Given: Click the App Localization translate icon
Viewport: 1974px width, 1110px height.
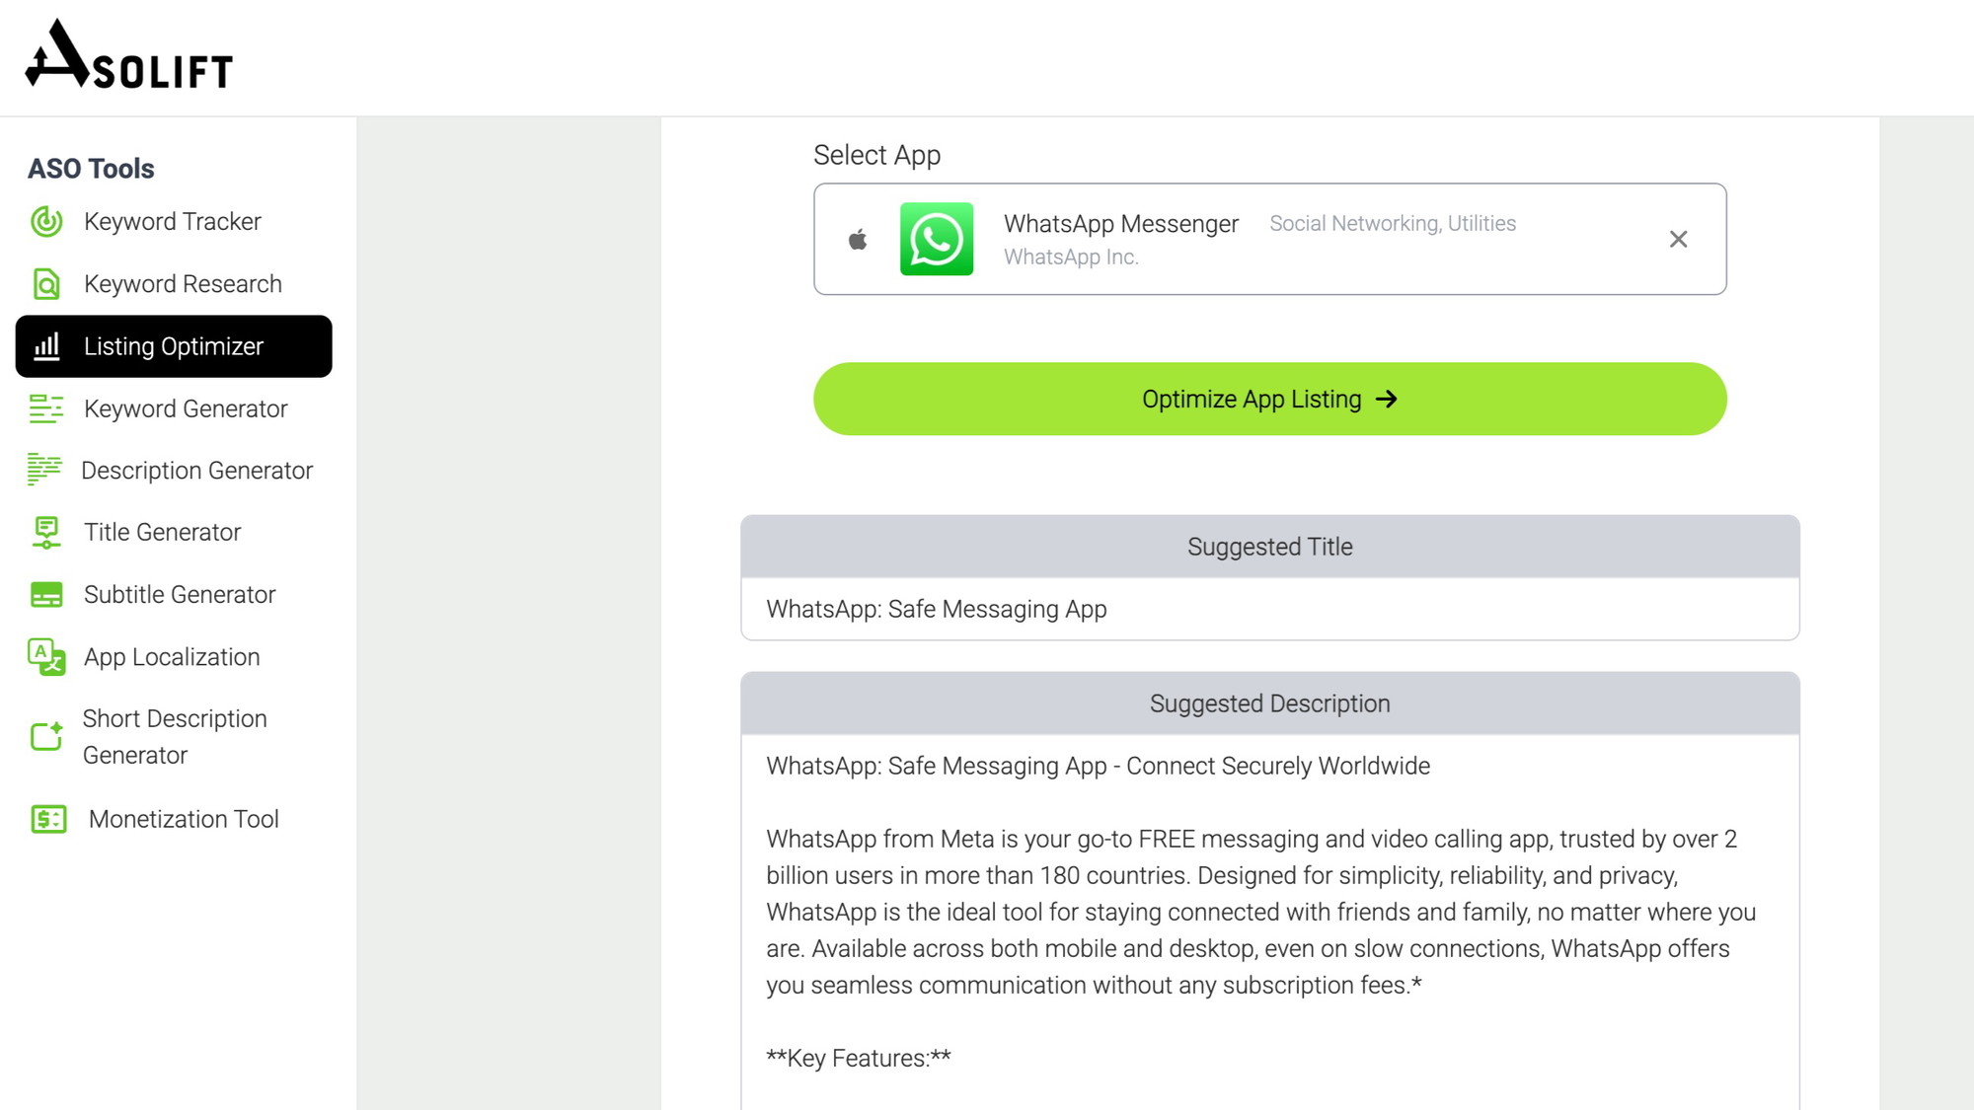Looking at the screenshot, I should pos(46,657).
